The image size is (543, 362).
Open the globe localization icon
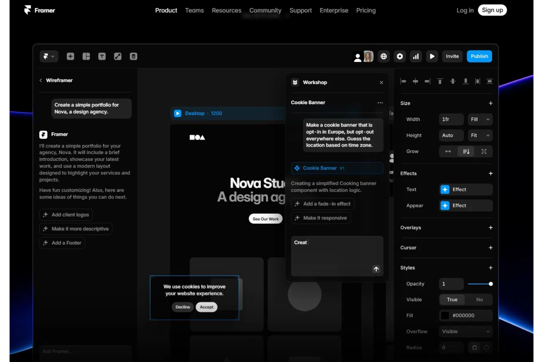pyautogui.click(x=384, y=56)
